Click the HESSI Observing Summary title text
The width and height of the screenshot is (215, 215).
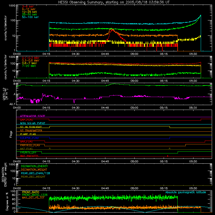pos(114,2)
